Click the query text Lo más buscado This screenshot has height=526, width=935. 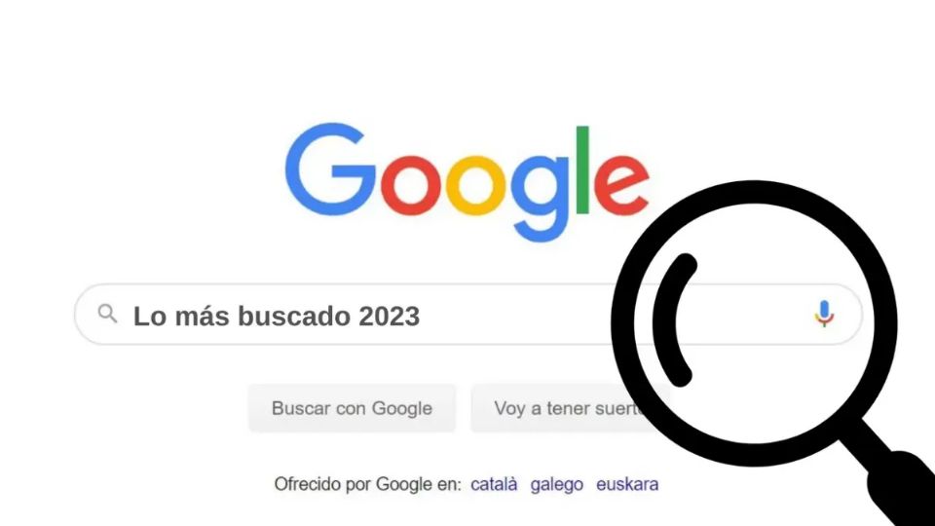pyautogui.click(x=243, y=316)
